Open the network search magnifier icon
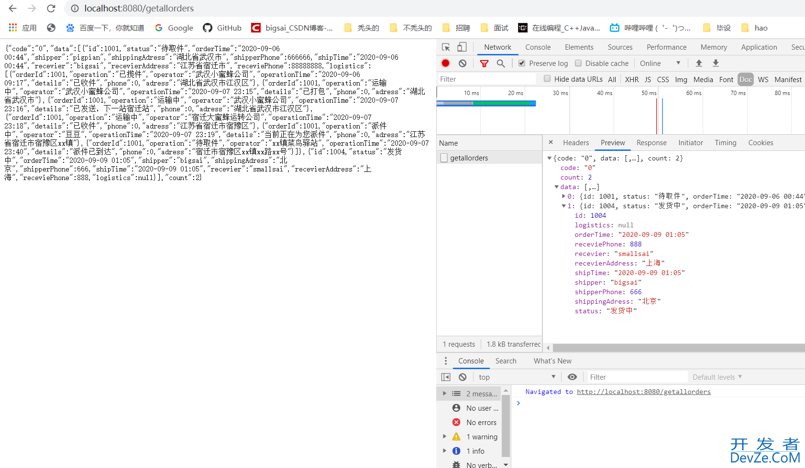Screen dimensions: 805x468 coord(501,63)
